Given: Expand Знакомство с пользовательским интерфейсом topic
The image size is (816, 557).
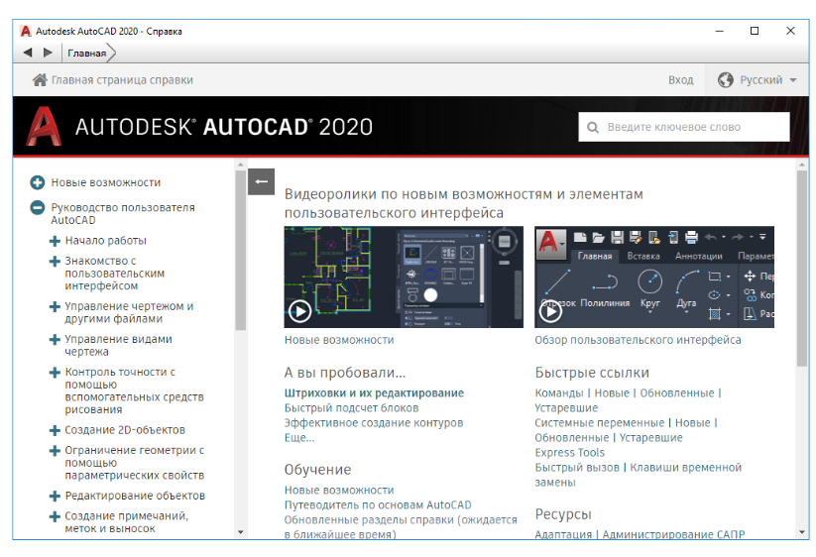Looking at the screenshot, I should point(55,261).
